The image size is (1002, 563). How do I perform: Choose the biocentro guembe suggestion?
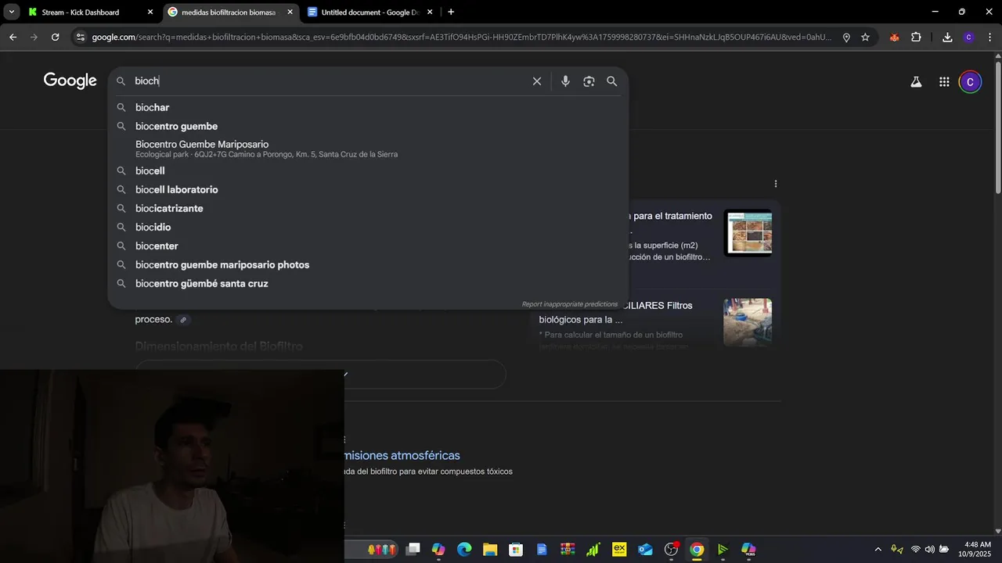point(368,126)
